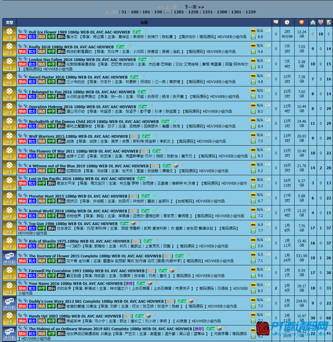Sort by completed checkmark header icon
This screenshot has width=333, height=342.
[x=329, y=22]
